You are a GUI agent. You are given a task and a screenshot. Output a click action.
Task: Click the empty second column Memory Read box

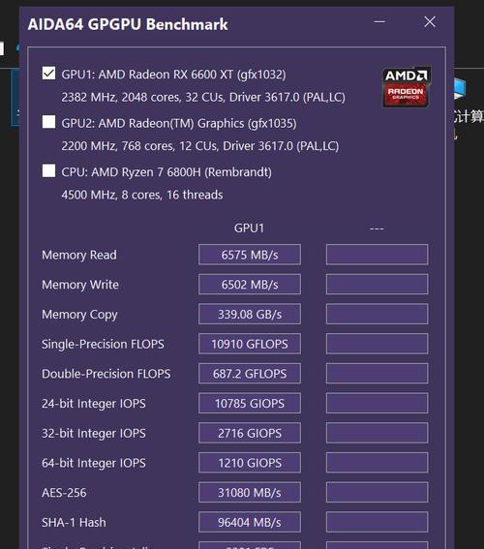click(x=377, y=255)
